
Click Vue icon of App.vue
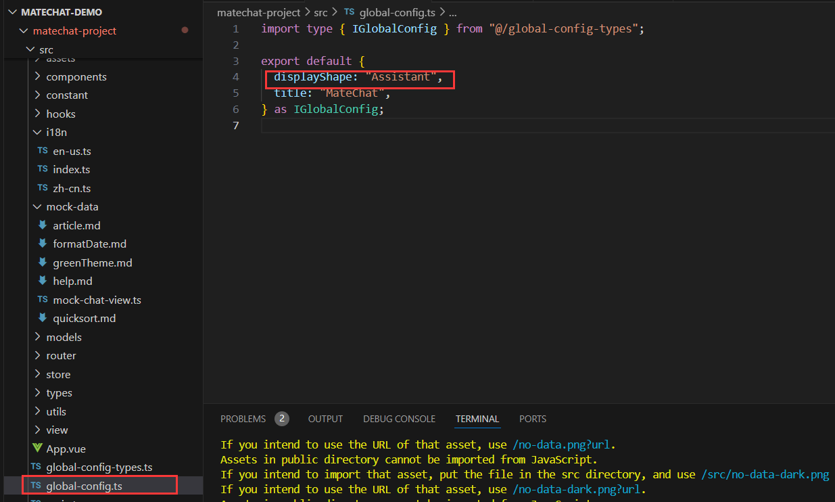pos(37,449)
